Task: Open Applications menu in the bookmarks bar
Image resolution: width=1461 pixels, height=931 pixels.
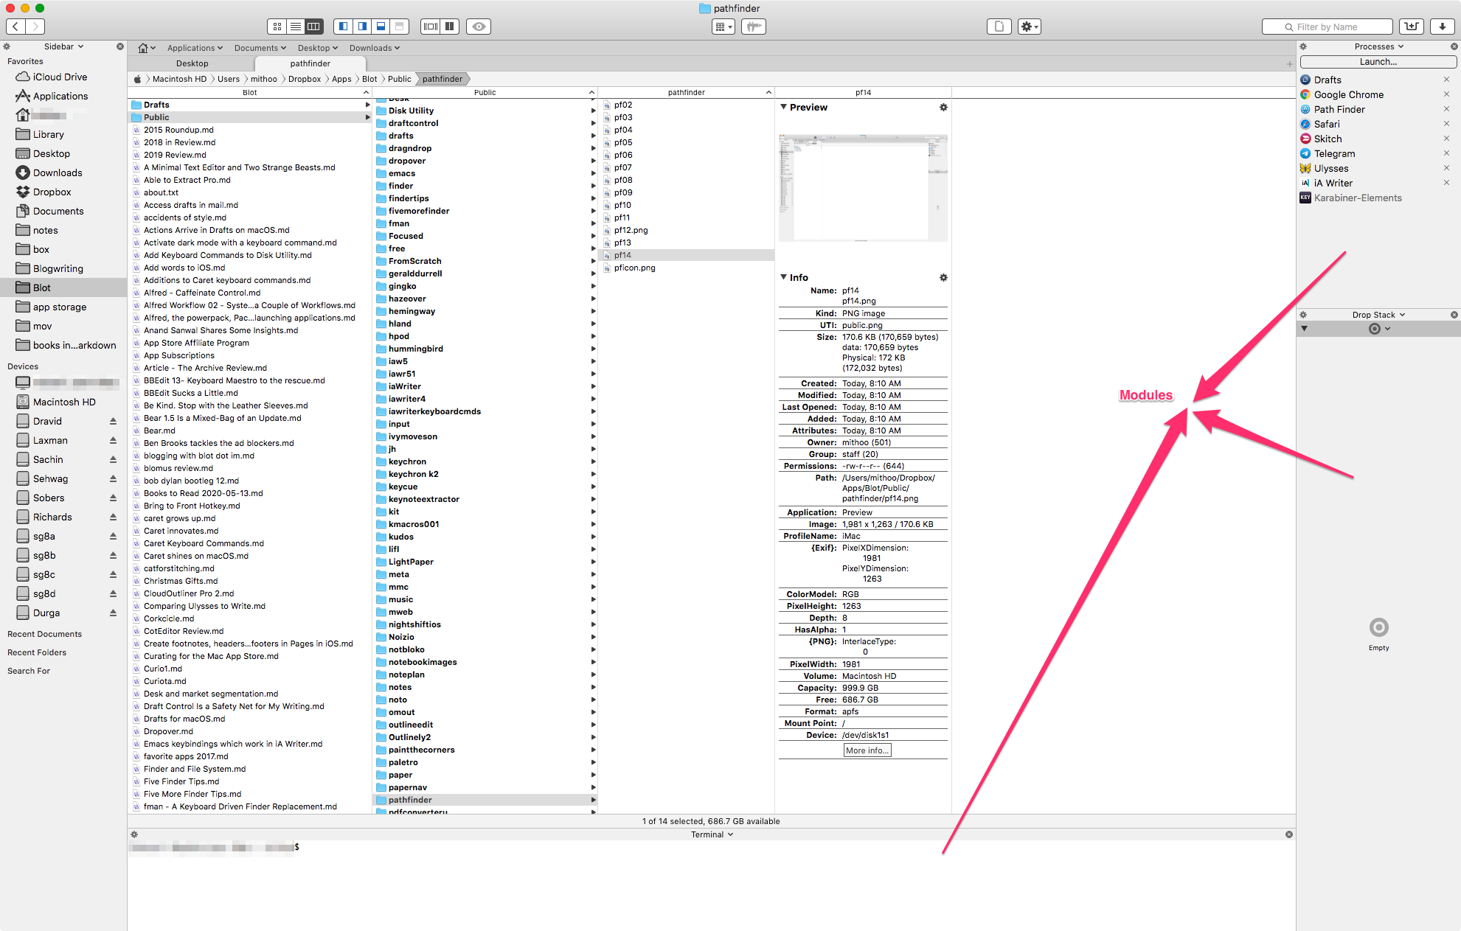Action: tap(195, 48)
